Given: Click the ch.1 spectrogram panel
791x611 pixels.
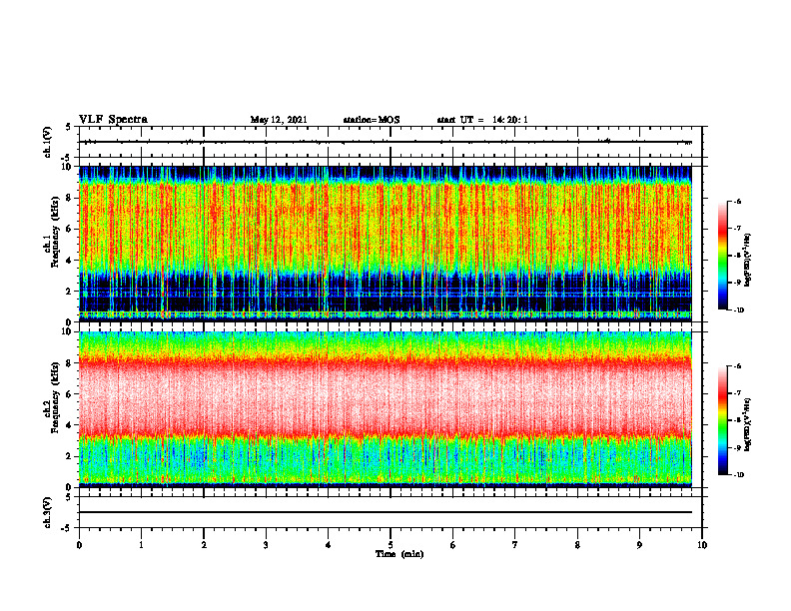Looking at the screenshot, I should tap(386, 244).
